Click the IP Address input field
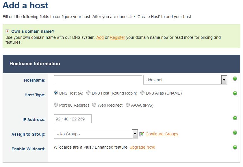The image size is (243, 167). click(72, 118)
